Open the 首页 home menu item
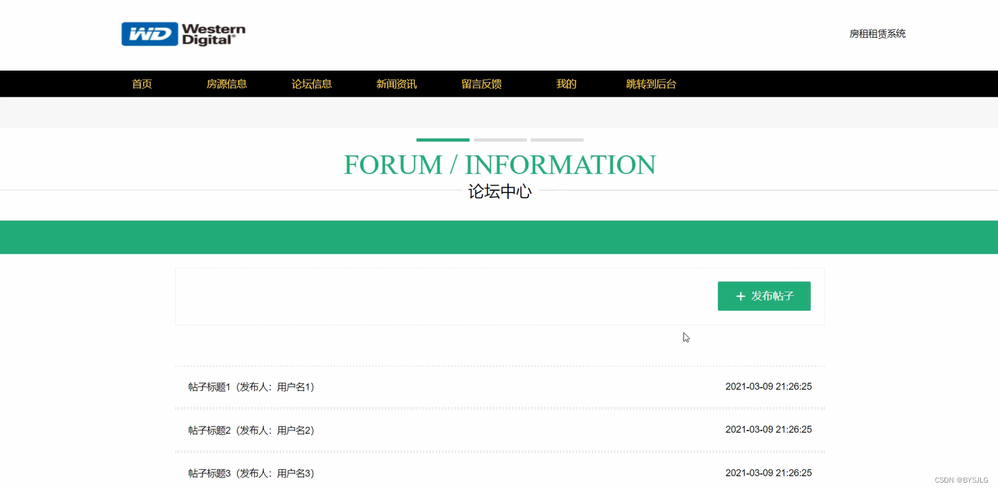This screenshot has width=998, height=489. 142,84
